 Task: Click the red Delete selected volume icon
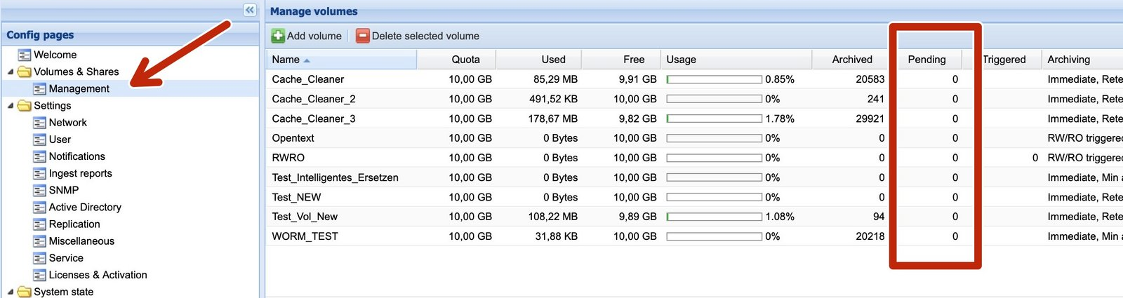tap(362, 36)
